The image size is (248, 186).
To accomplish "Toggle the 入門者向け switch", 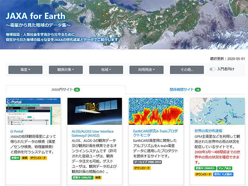I will pos(212,69).
